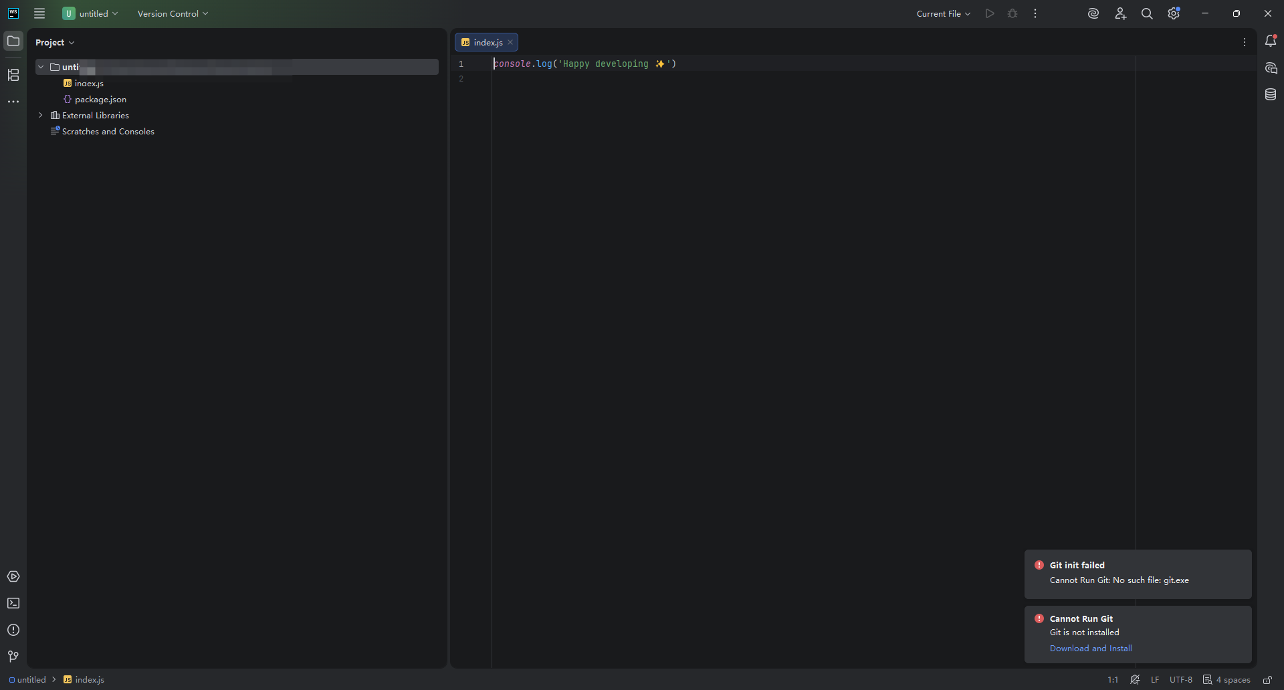
Task: Run the current file with the play button
Action: pyautogui.click(x=990, y=13)
